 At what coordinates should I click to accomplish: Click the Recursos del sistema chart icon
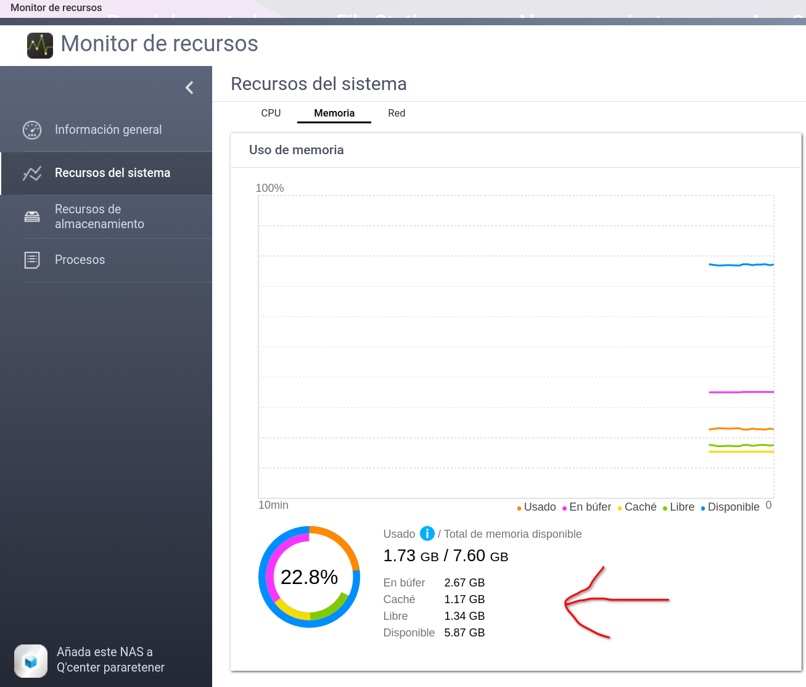point(32,173)
